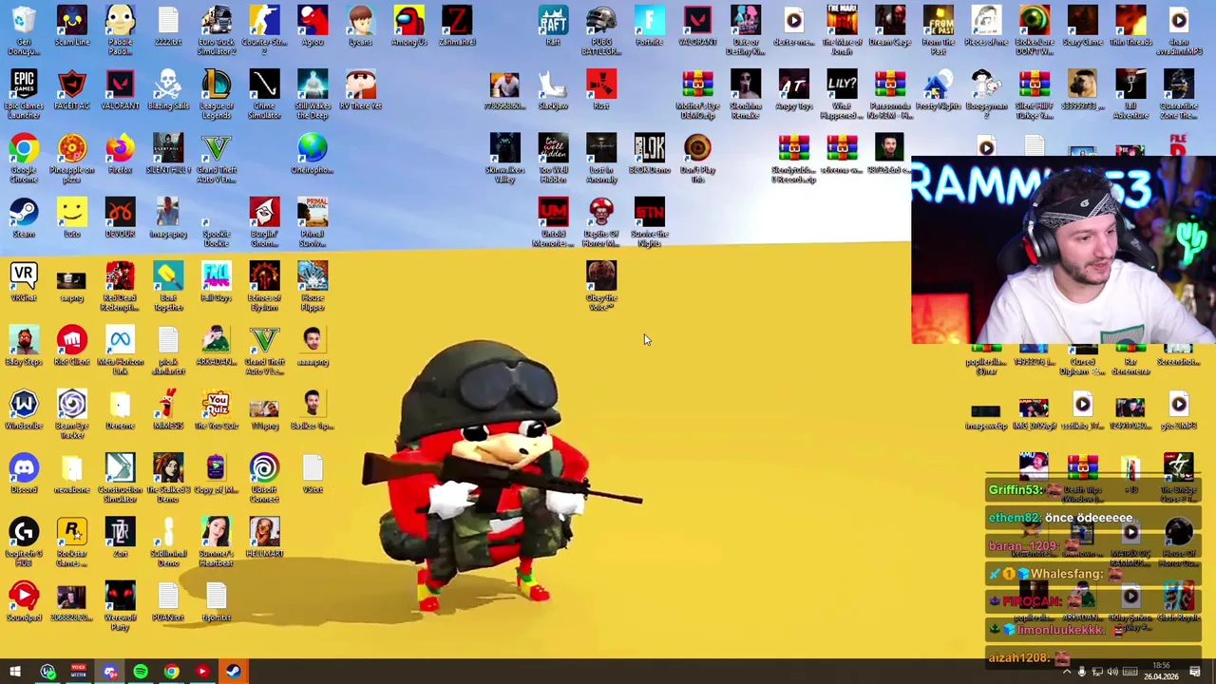Open the From the Past icon
Image resolution: width=1216 pixels, height=684 pixels.
[x=939, y=28]
